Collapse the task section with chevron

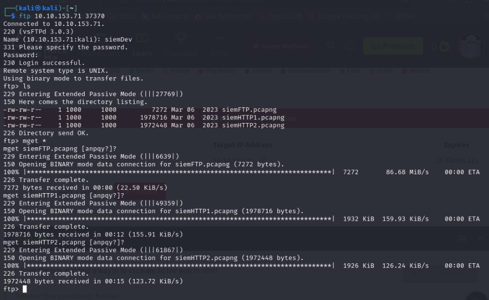click(x=480, y=238)
